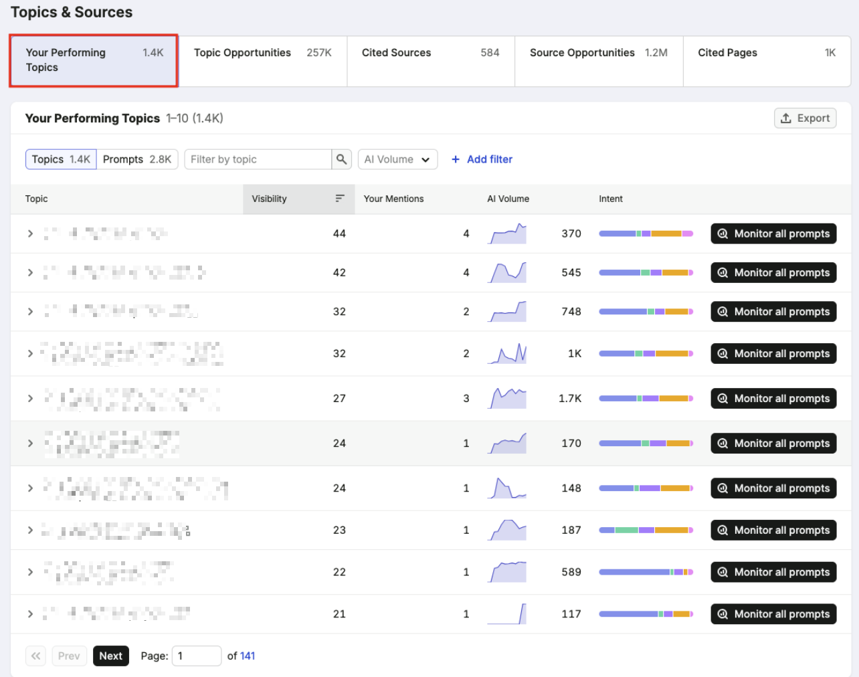Go to the Cited Pages tab
Image resolution: width=859 pixels, height=677 pixels.
(767, 61)
